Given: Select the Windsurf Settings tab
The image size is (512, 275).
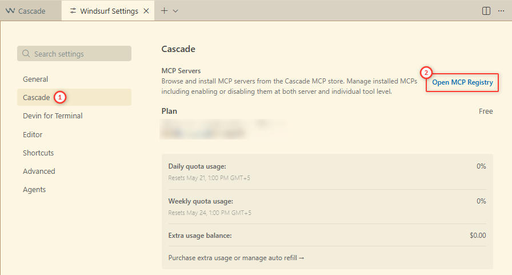Looking at the screenshot, I should tap(108, 11).
